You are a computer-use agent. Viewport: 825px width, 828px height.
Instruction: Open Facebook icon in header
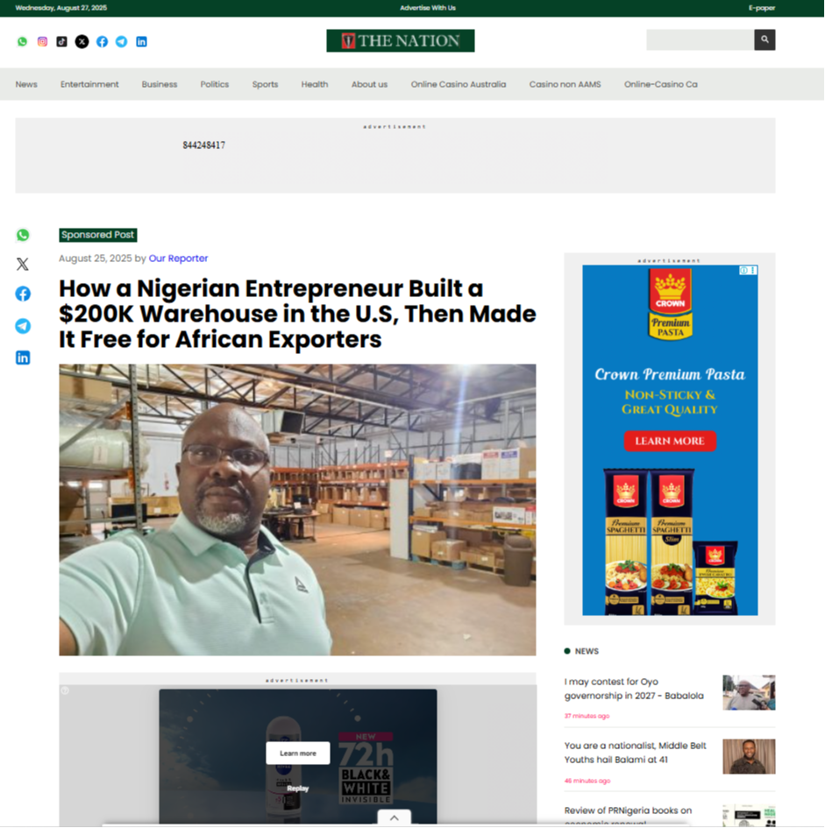[x=102, y=42]
